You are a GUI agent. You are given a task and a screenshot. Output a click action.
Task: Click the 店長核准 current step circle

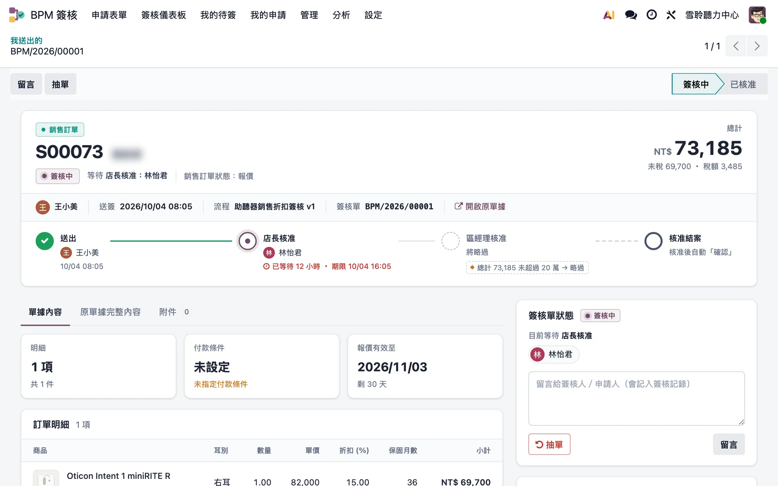point(247,241)
